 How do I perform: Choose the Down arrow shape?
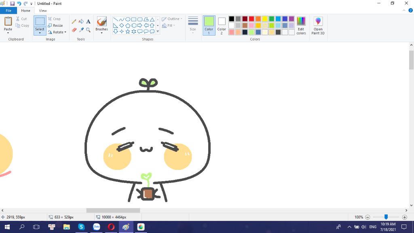pyautogui.click(x=115, y=32)
